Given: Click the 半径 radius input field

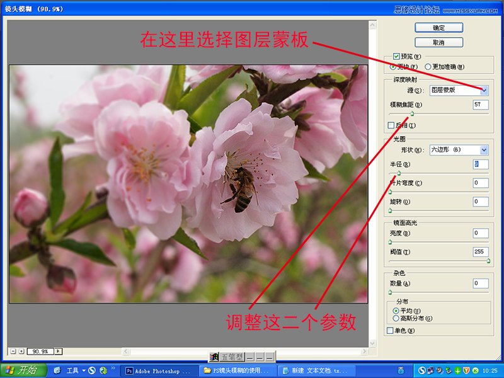Looking at the screenshot, I should 481,164.
